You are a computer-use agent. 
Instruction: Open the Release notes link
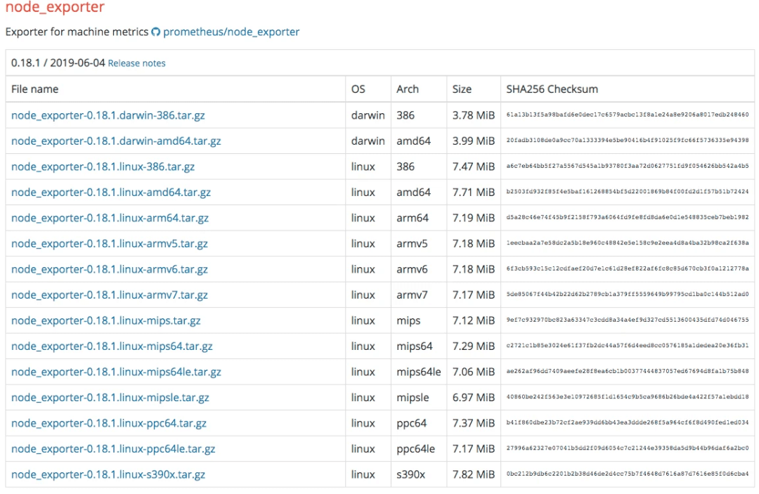[x=137, y=63]
